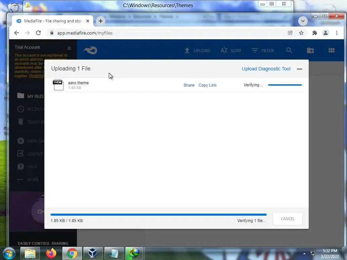This screenshot has height=260, width=347.
Task: Open Firefox from the taskbar
Action: (51, 253)
